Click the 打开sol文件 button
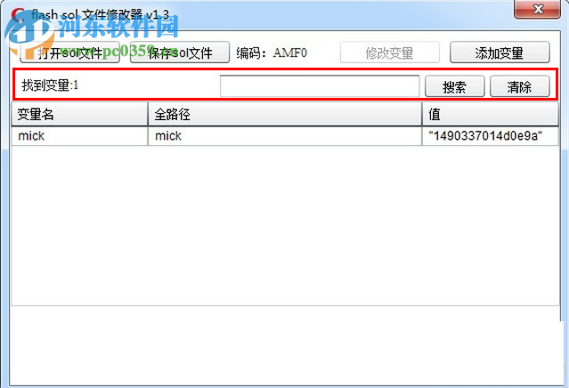Screen dimensions: 569x388 (x=69, y=53)
